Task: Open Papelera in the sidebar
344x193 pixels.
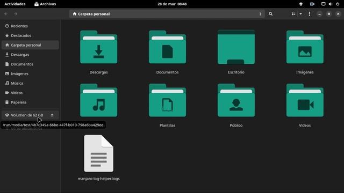Action: (x=30, y=102)
